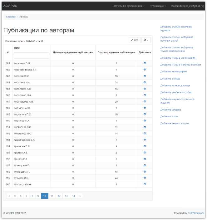Log out via Выйти link

[x=188, y=6]
